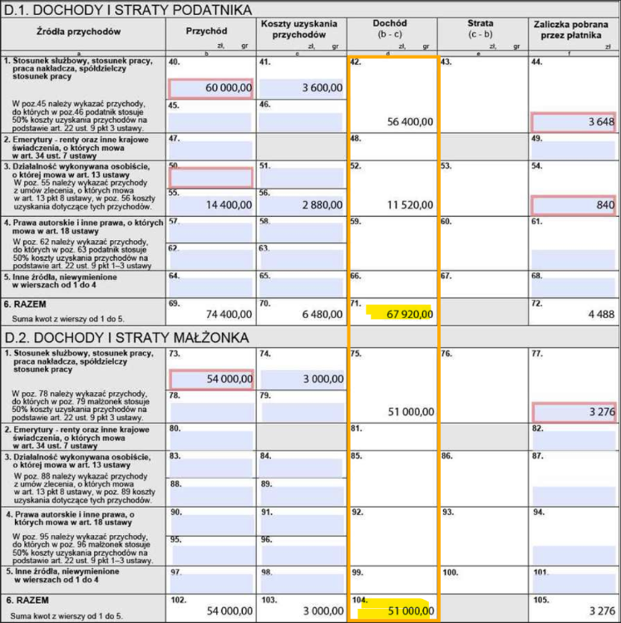Screen dimensions: 621x623
Task: Click the 'D.1. DOCHODY I STRATY PODATNIKA' heading
Action: 128,9
